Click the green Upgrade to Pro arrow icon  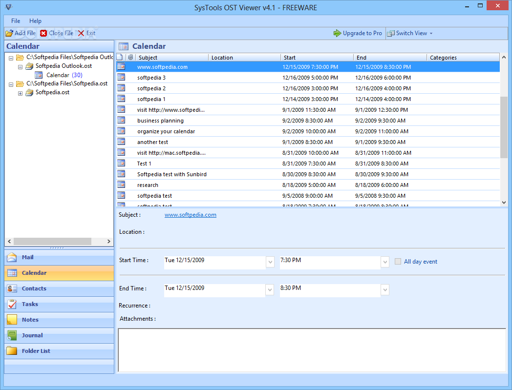point(337,33)
